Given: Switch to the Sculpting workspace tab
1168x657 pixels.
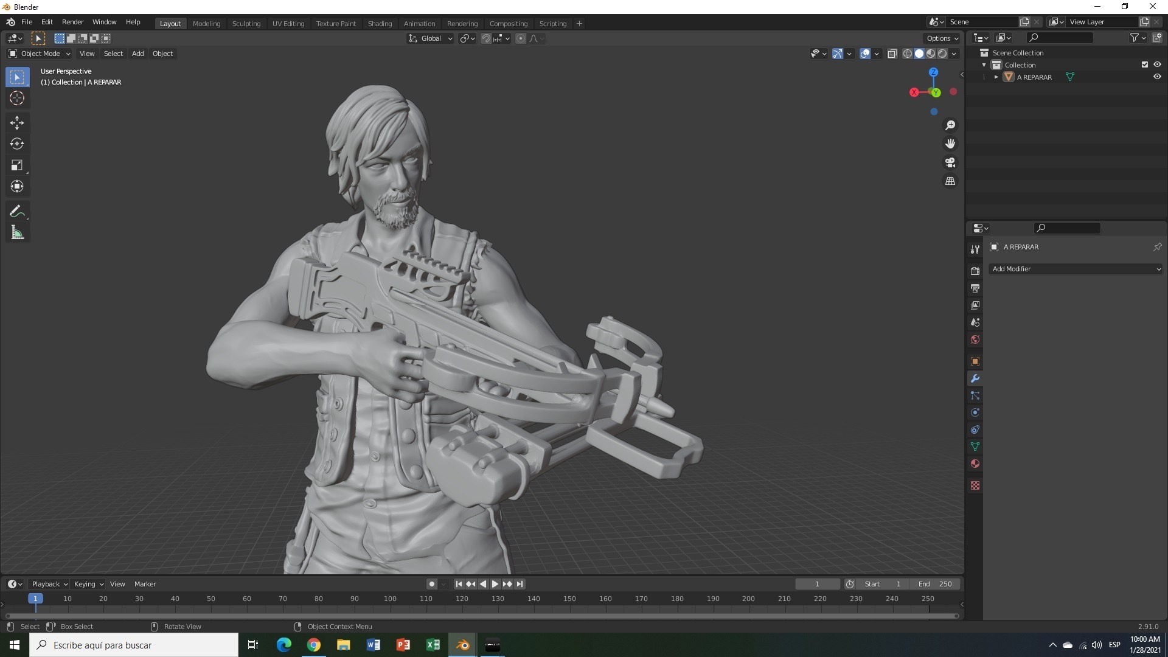Looking at the screenshot, I should [x=246, y=23].
